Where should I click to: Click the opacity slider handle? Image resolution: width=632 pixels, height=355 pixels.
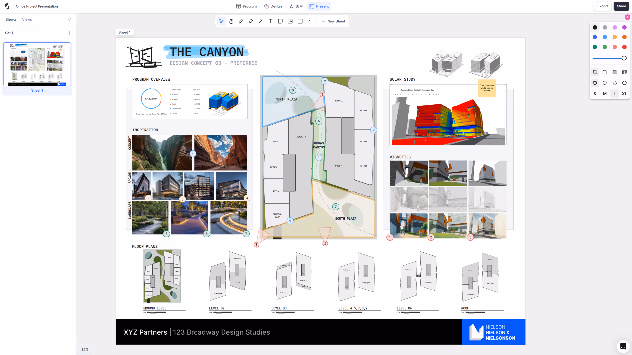point(624,58)
